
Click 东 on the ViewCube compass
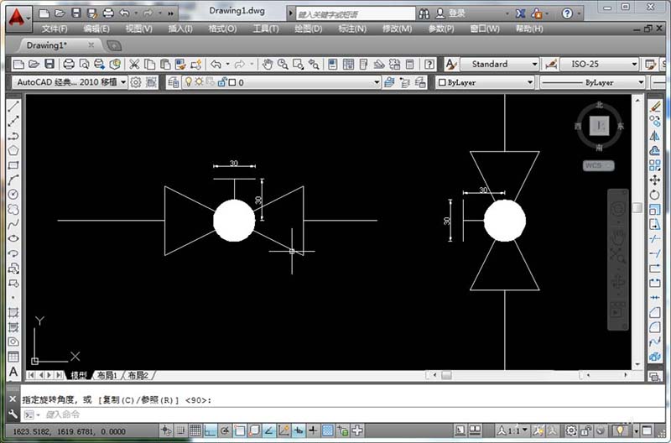[620, 126]
